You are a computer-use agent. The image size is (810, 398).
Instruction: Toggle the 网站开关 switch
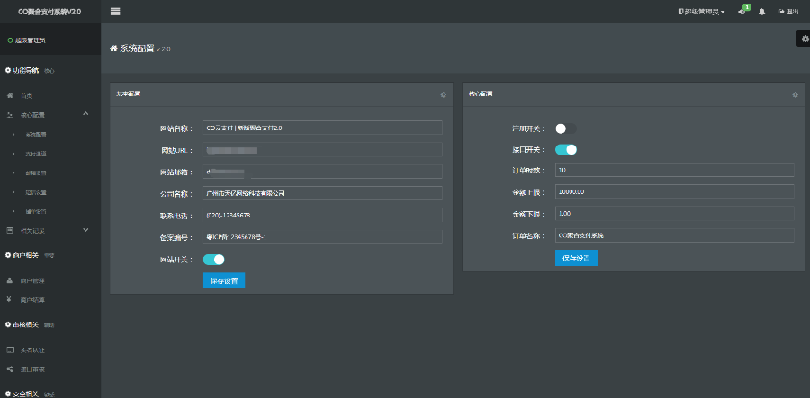[x=214, y=260]
